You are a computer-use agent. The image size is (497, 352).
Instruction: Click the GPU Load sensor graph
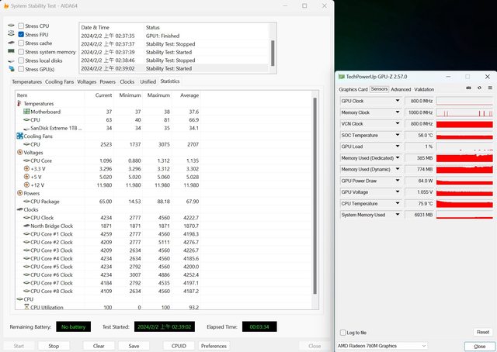464,147
